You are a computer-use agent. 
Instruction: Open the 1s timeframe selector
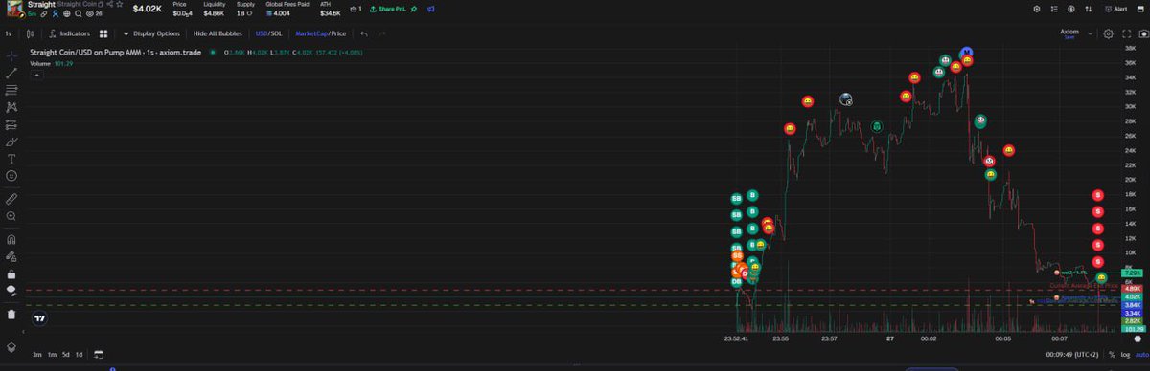[8, 33]
